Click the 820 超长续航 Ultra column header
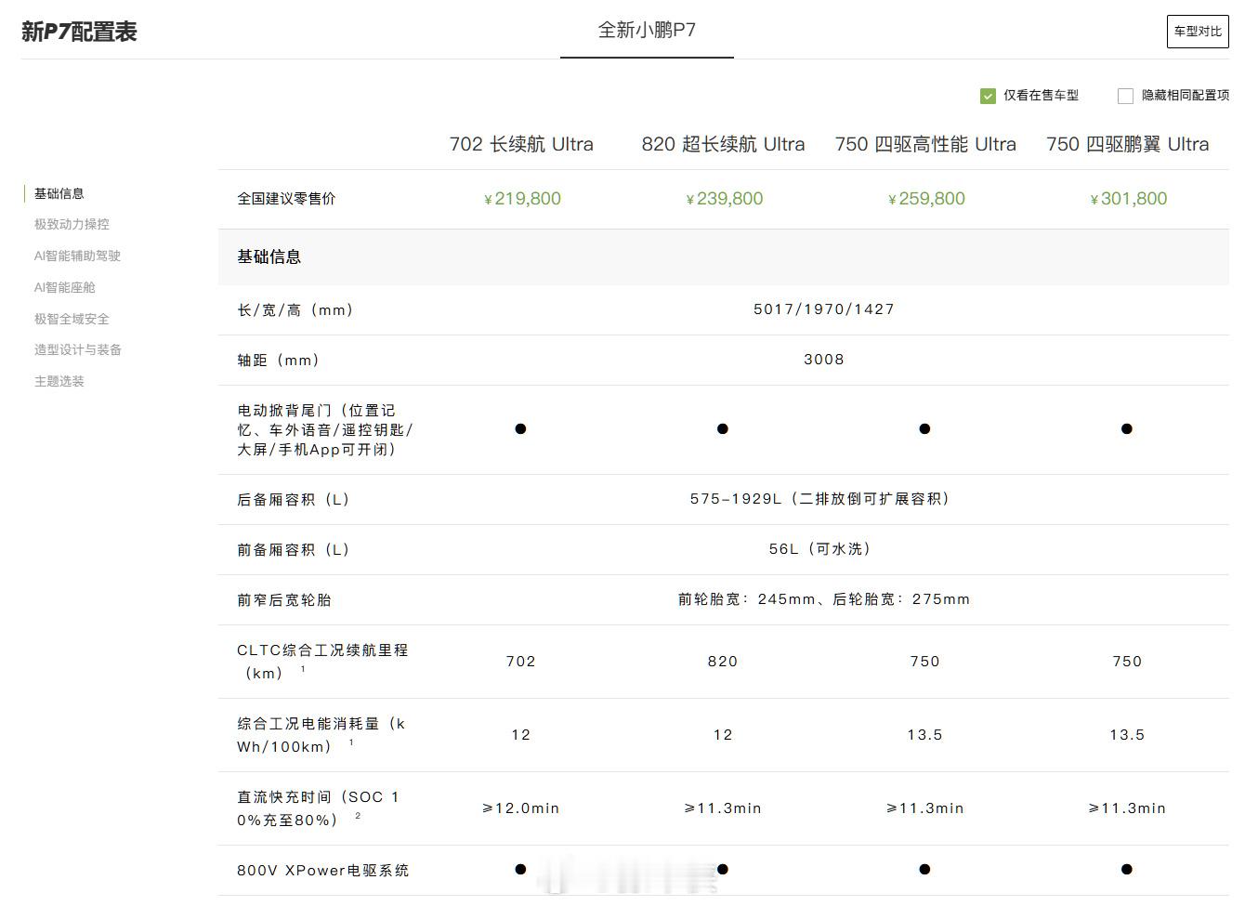 [723, 144]
